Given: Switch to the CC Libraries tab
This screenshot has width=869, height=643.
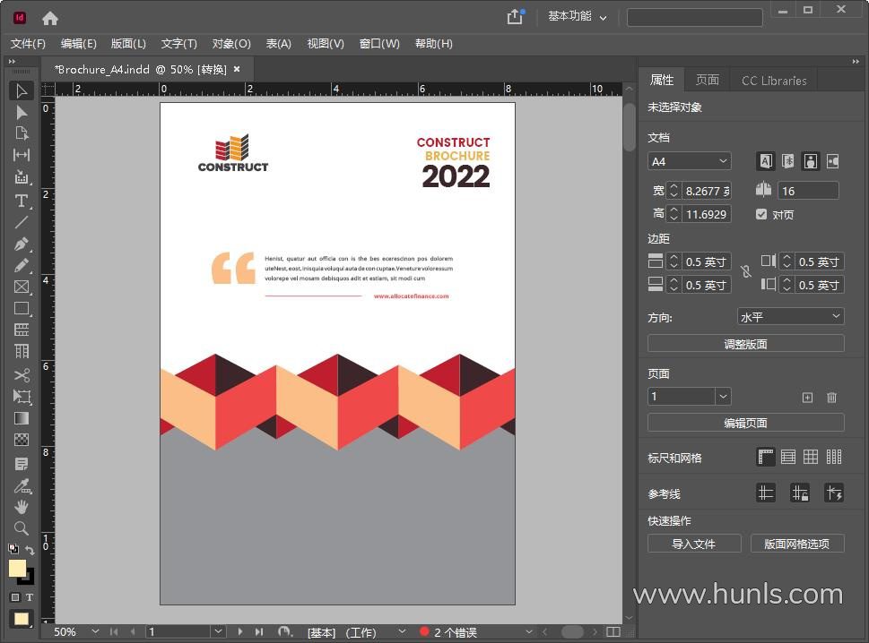Looking at the screenshot, I should [773, 80].
